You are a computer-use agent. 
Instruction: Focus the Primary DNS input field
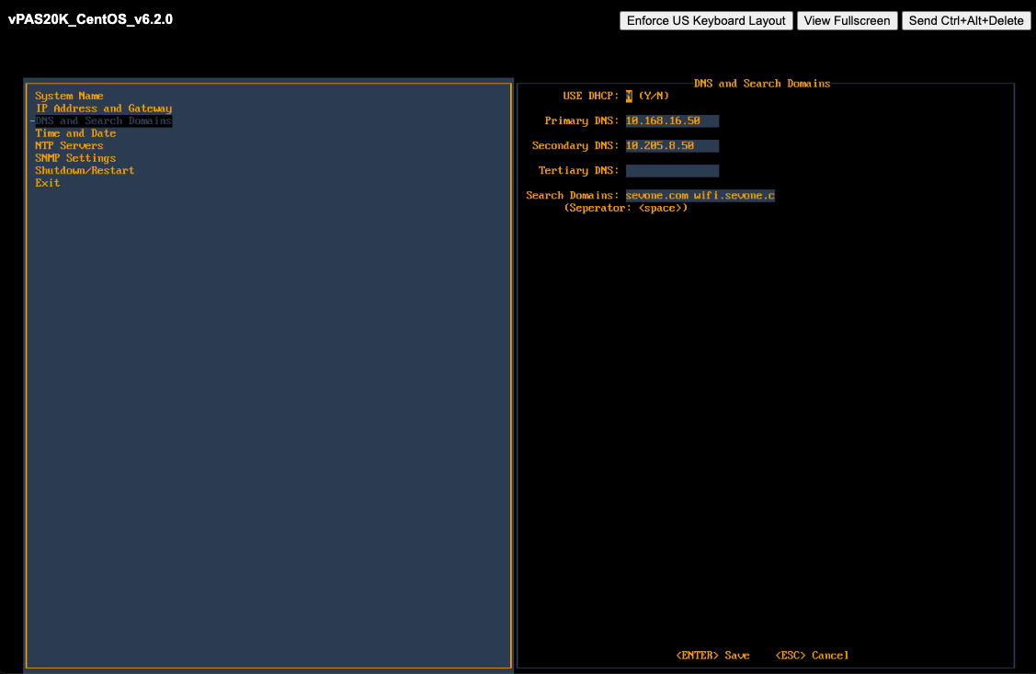tap(672, 121)
